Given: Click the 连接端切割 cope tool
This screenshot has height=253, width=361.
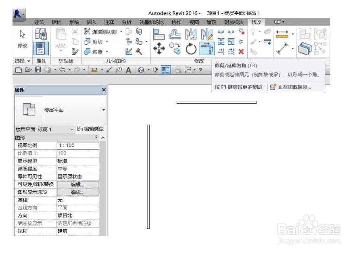Looking at the screenshot, I should 100,31.
